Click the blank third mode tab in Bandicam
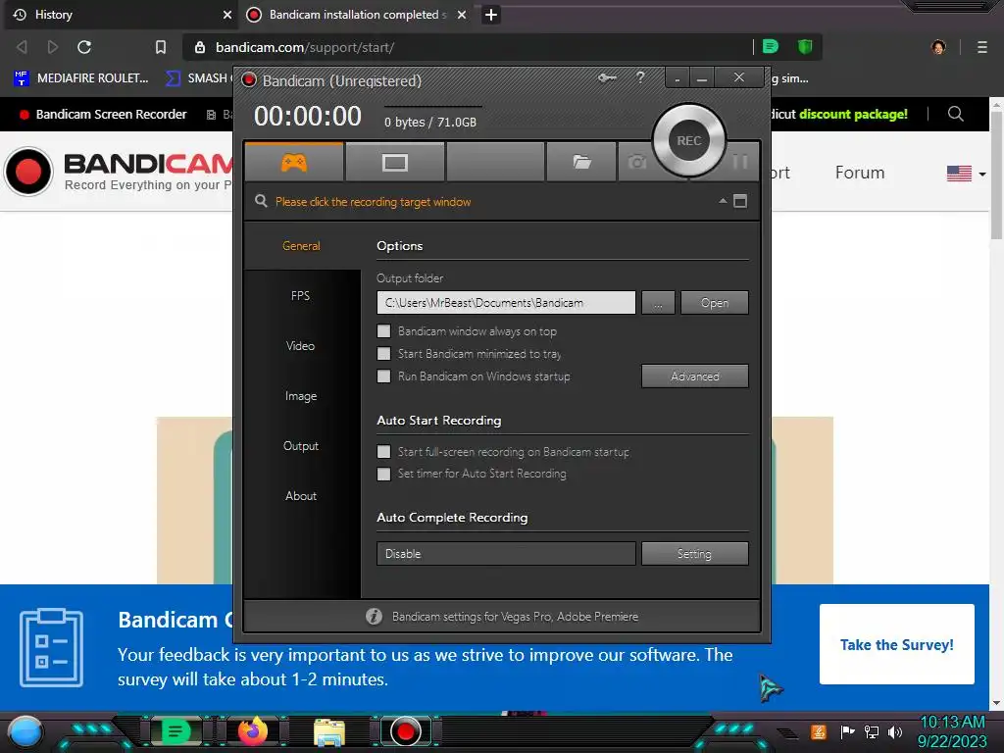 pyautogui.click(x=495, y=162)
